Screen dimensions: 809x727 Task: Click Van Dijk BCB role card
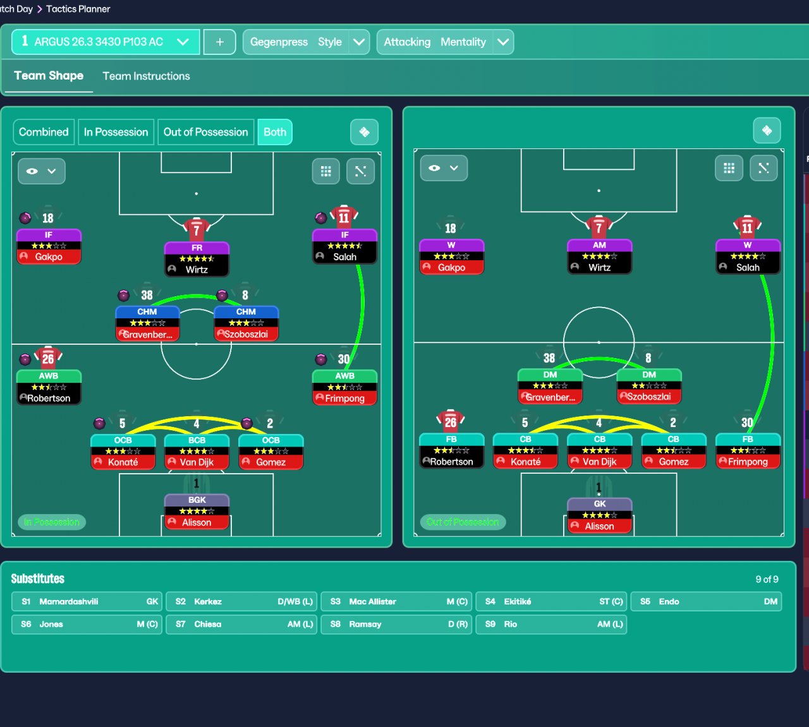click(197, 452)
